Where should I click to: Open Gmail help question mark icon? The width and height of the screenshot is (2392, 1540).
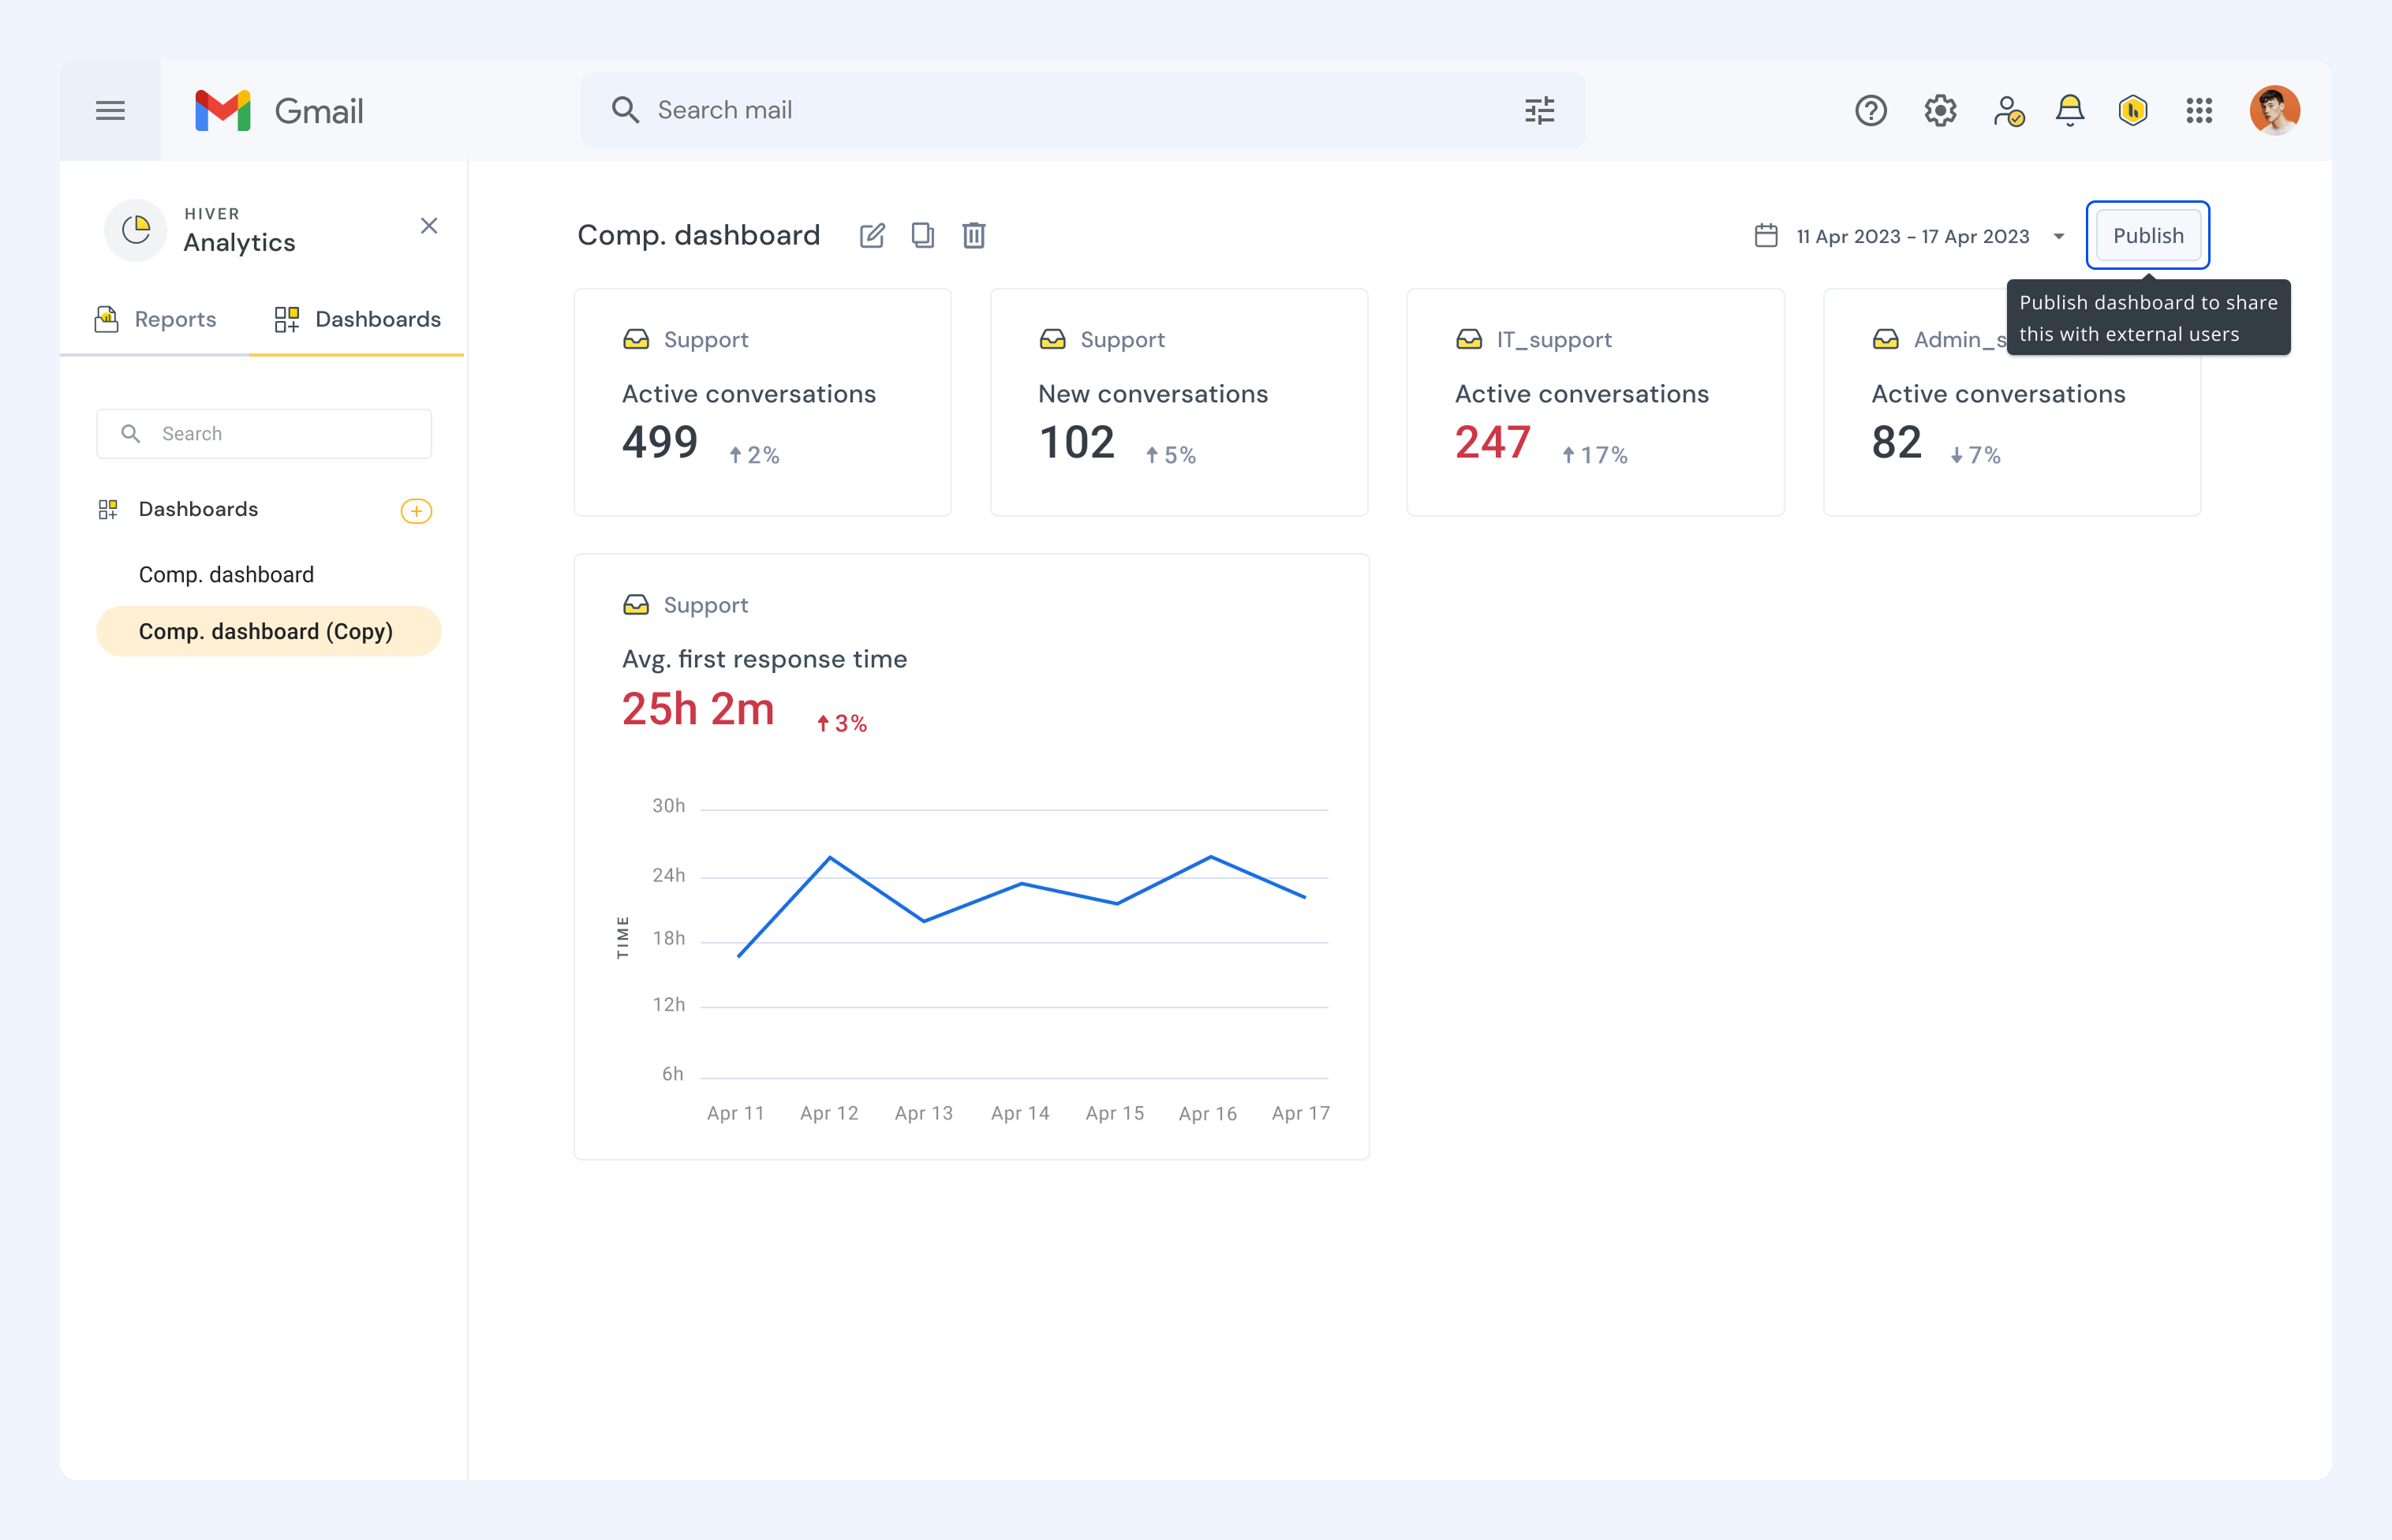click(1870, 110)
